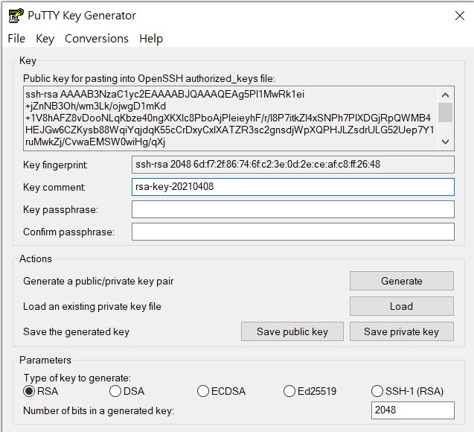Image resolution: width=474 pixels, height=432 pixels.
Task: Focus the Key passphrase field
Action: click(293, 209)
